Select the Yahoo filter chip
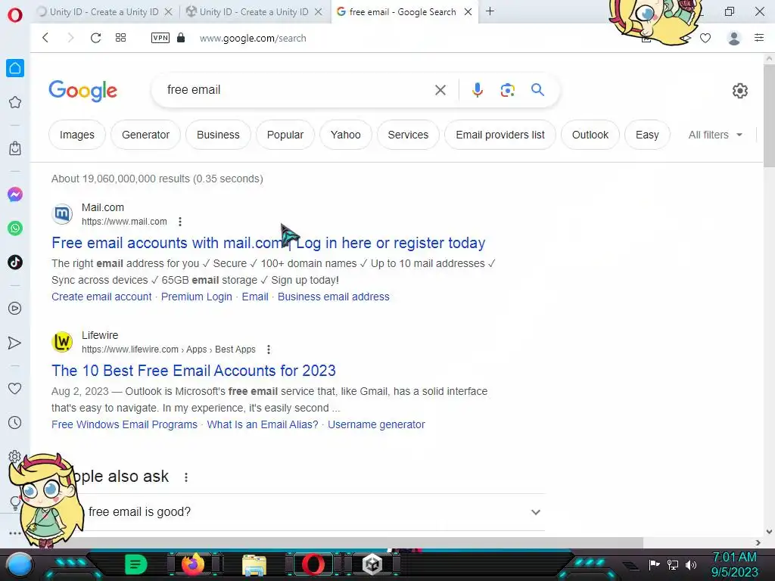The width and height of the screenshot is (775, 581). [345, 135]
